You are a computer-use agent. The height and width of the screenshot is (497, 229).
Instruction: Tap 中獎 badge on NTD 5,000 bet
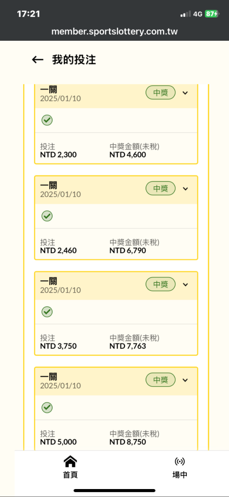pyautogui.click(x=161, y=380)
